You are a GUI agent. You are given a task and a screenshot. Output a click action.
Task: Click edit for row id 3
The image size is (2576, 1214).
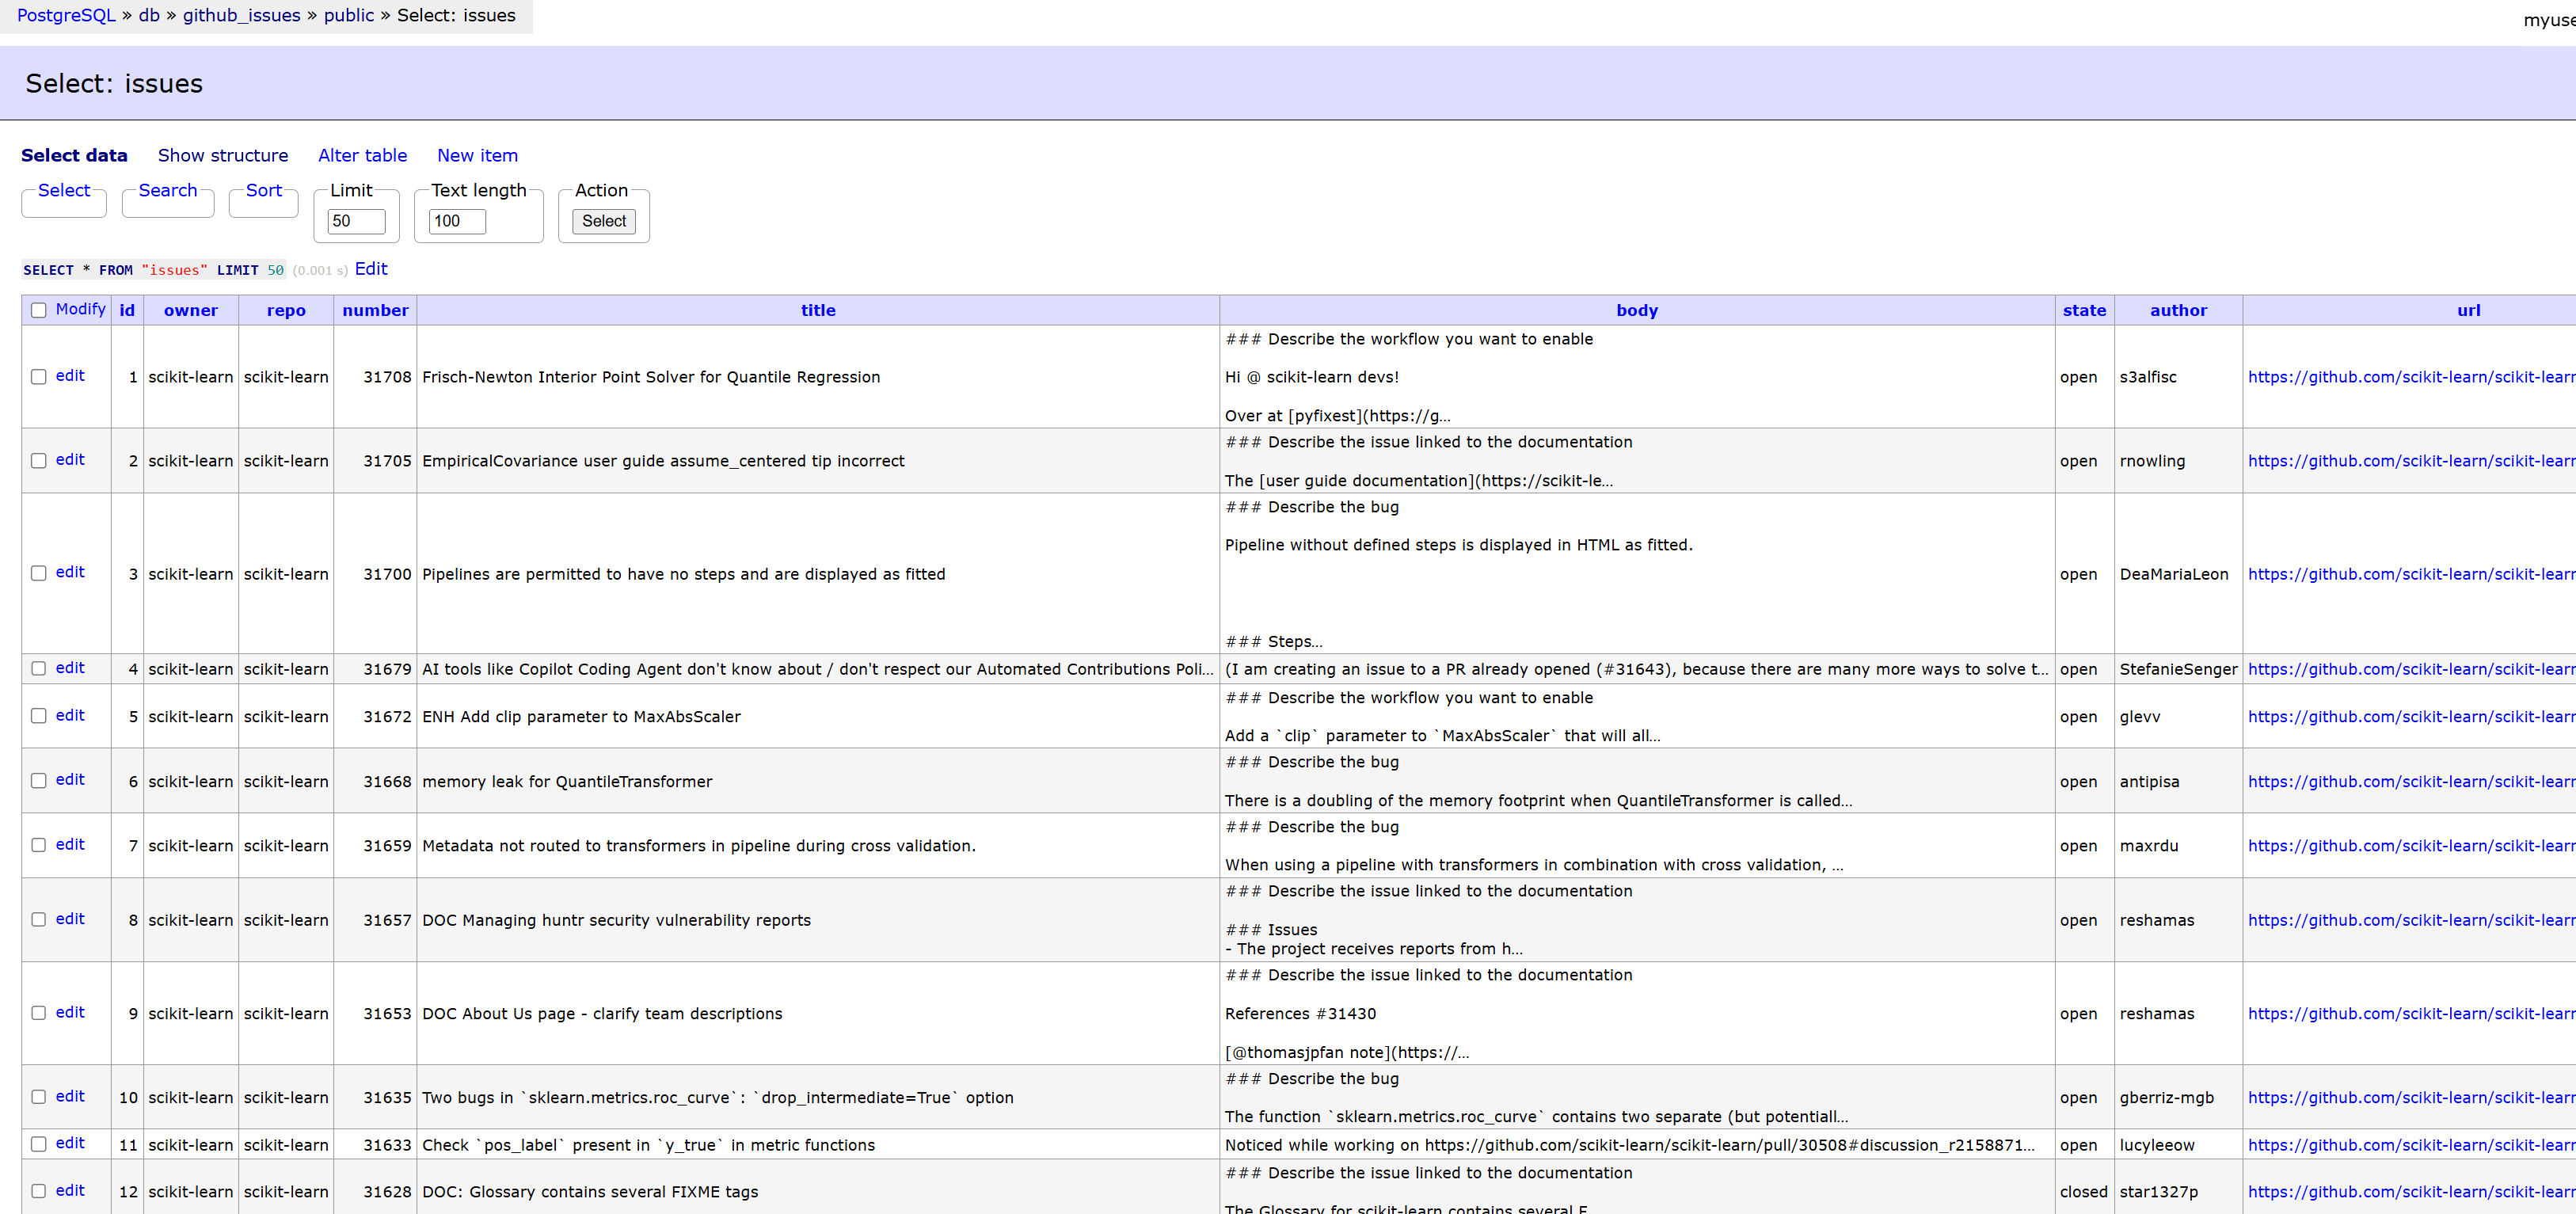tap(70, 572)
